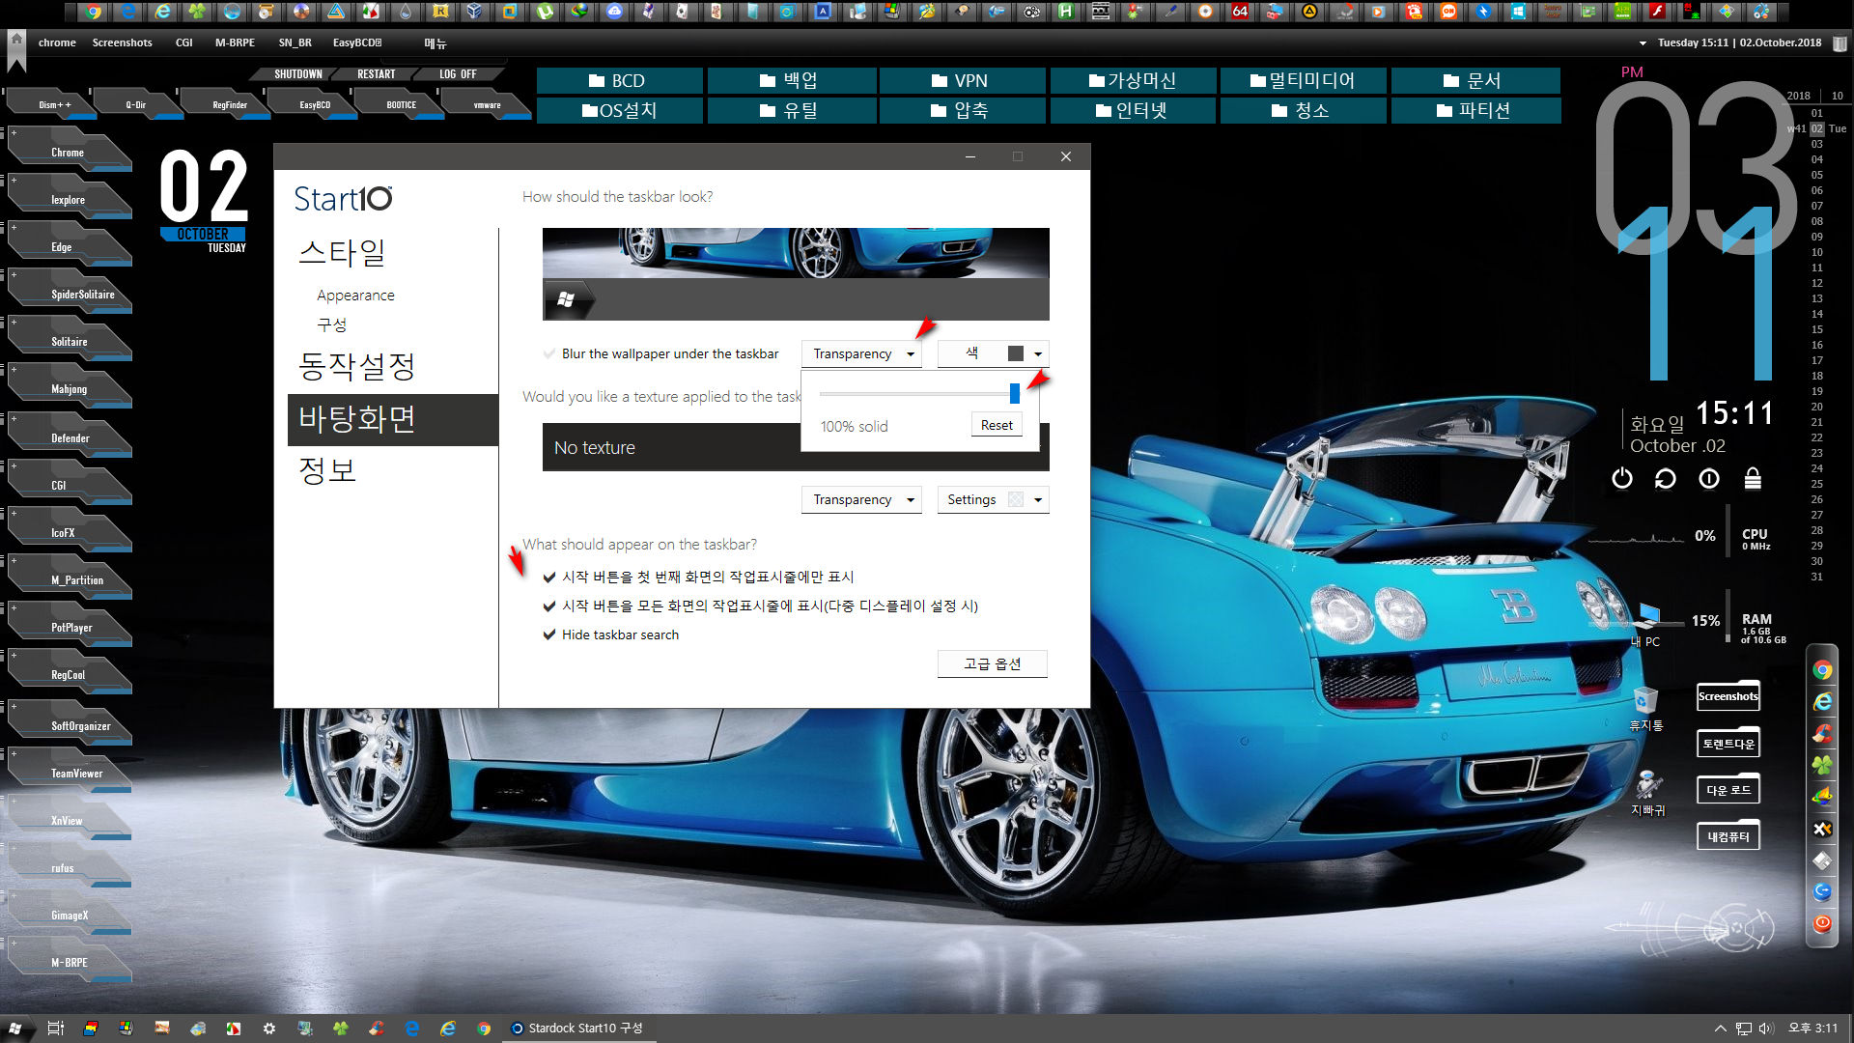
Task: Click the taskbar preview image
Action: pyautogui.click(x=796, y=274)
